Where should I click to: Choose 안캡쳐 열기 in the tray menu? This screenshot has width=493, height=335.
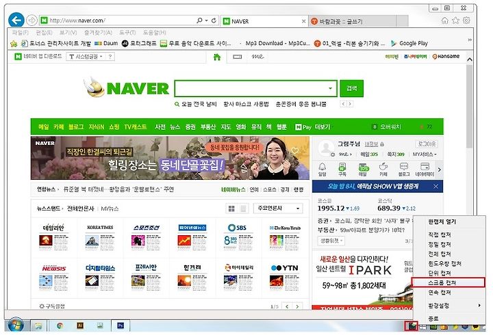448,222
